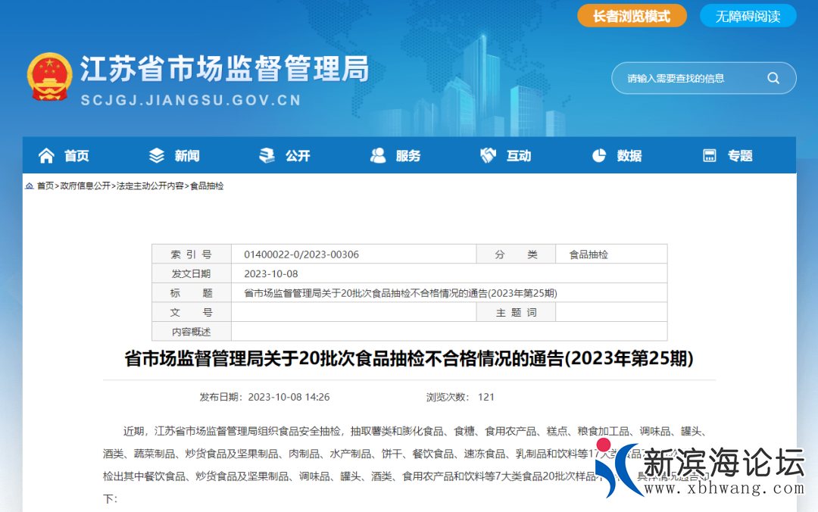818x512 pixels.
Task: Click the handshake icon beside 互动
Action: coord(488,155)
